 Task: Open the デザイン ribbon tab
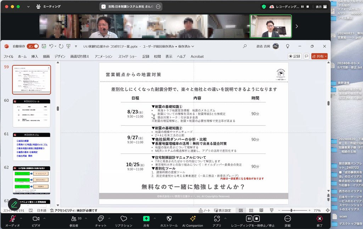(x=60, y=57)
